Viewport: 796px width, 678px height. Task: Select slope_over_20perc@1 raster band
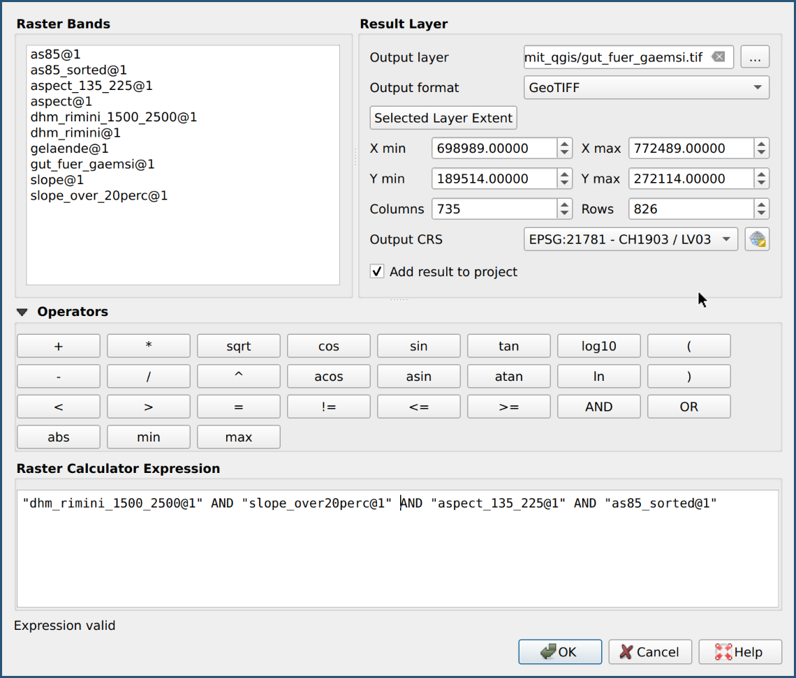(x=98, y=195)
